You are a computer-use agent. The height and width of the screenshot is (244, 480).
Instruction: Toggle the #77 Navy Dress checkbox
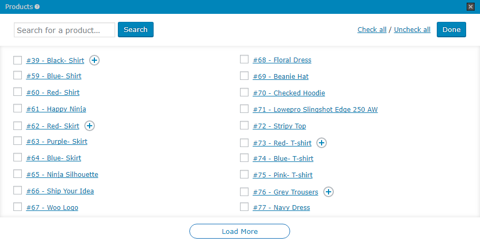pos(244,207)
